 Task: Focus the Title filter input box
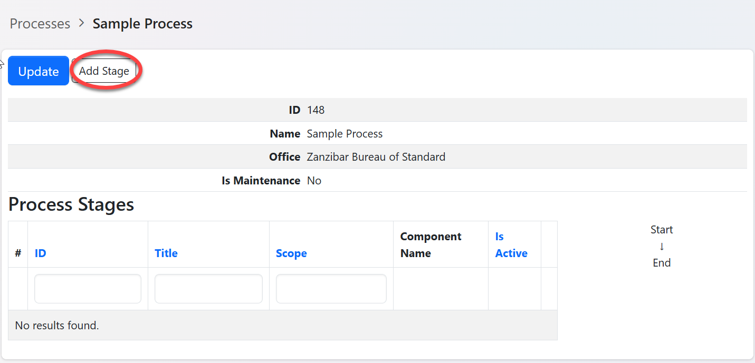[x=208, y=289]
